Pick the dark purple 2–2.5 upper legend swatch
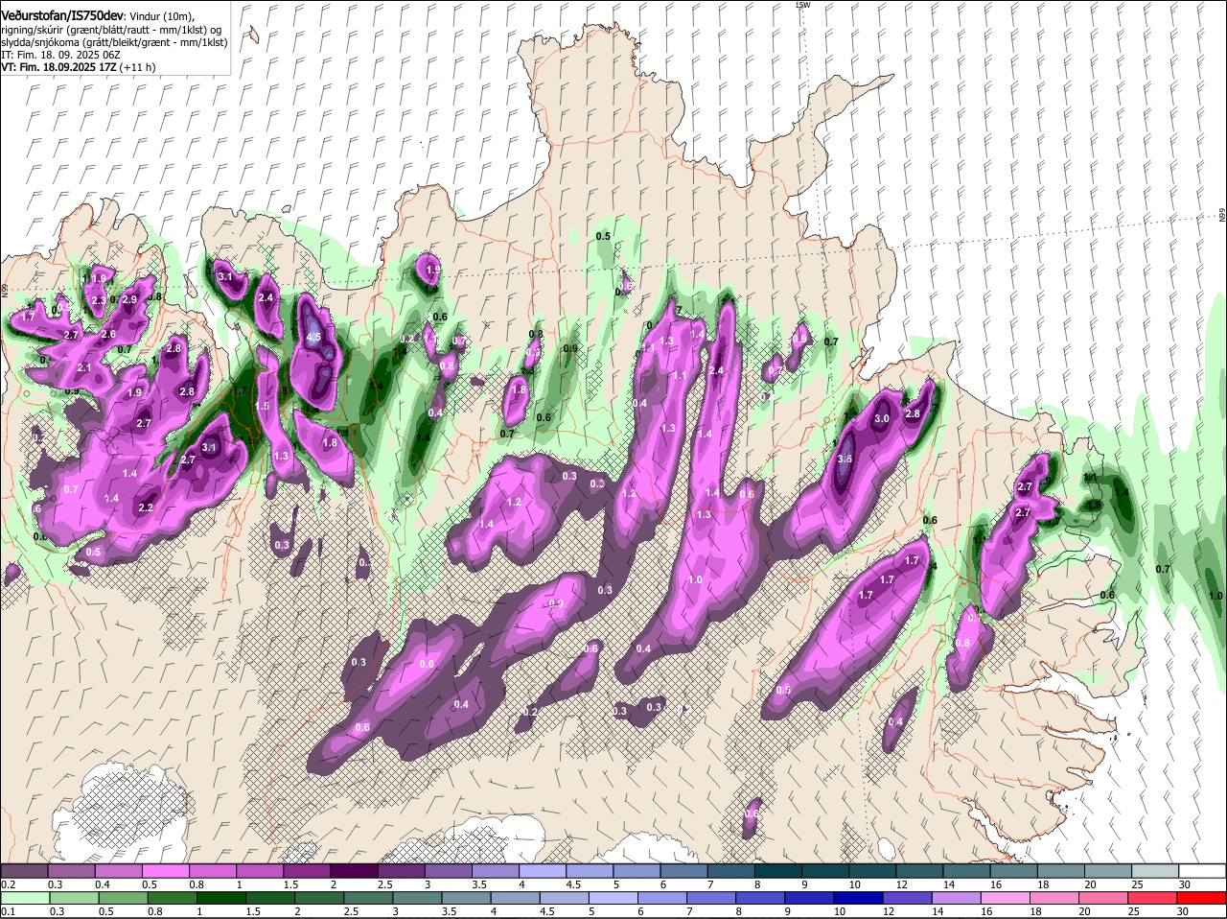 pyautogui.click(x=353, y=871)
